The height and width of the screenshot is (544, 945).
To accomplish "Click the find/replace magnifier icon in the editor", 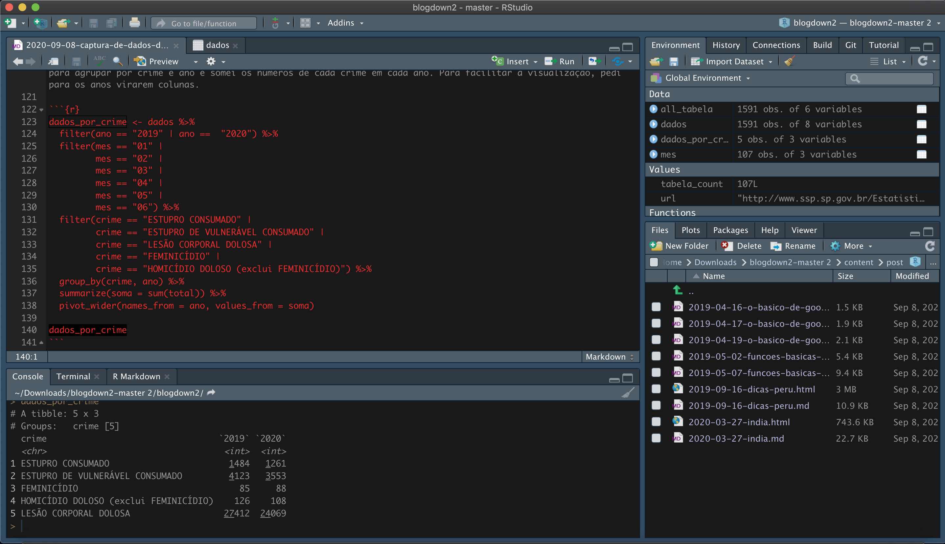I will coord(118,61).
